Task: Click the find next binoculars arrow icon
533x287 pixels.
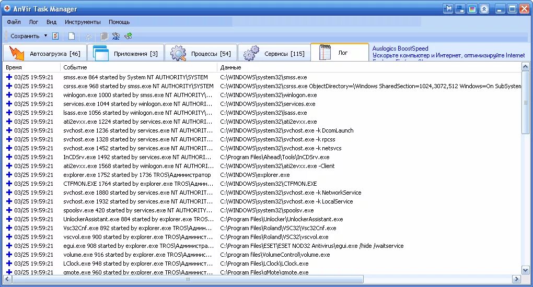Action: click(x=128, y=35)
